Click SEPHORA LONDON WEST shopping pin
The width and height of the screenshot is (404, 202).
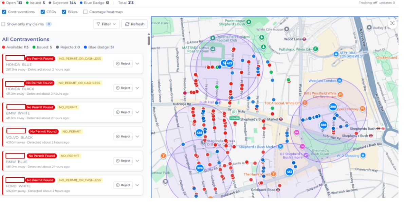point(336,54)
